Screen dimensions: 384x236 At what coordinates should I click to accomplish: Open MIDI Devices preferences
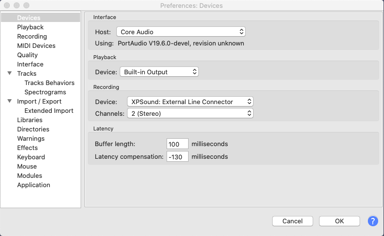(x=36, y=46)
